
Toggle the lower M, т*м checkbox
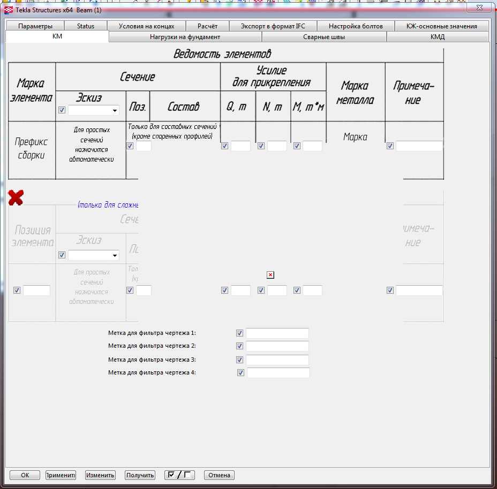(x=297, y=291)
